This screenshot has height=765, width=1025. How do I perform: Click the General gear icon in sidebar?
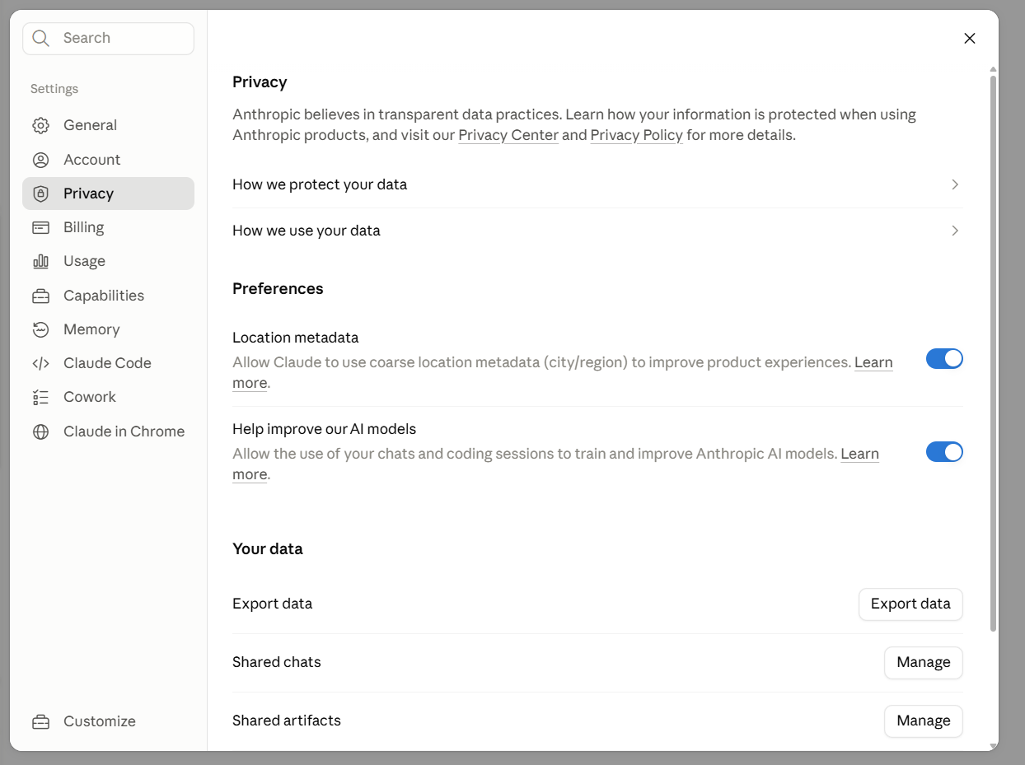click(40, 125)
